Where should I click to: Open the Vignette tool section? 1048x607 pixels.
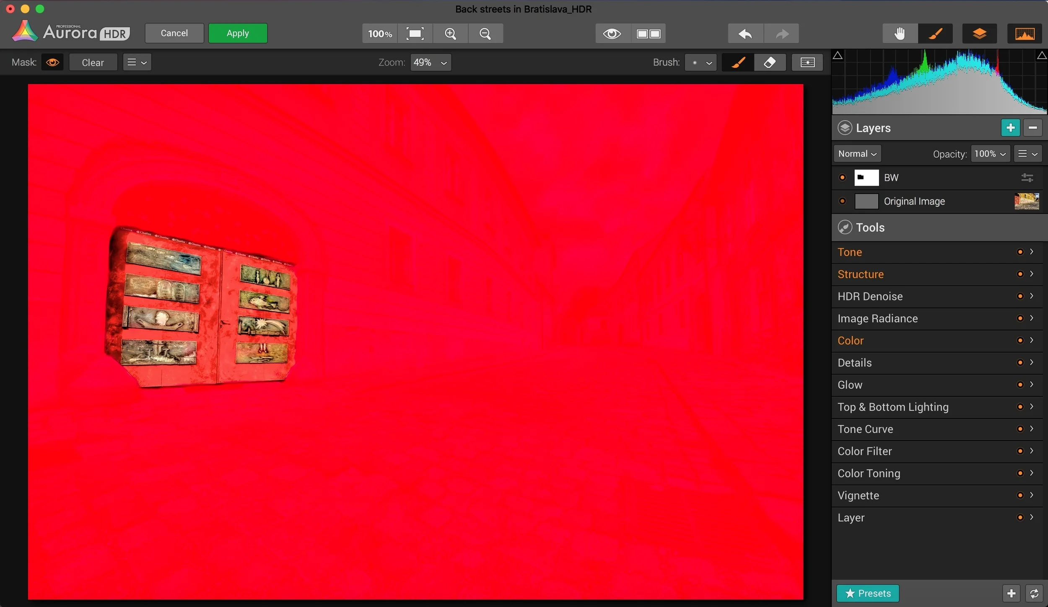coord(858,496)
